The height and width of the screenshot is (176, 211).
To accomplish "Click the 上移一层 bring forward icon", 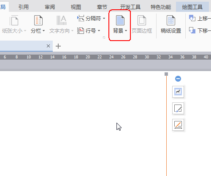I will click(192, 18).
